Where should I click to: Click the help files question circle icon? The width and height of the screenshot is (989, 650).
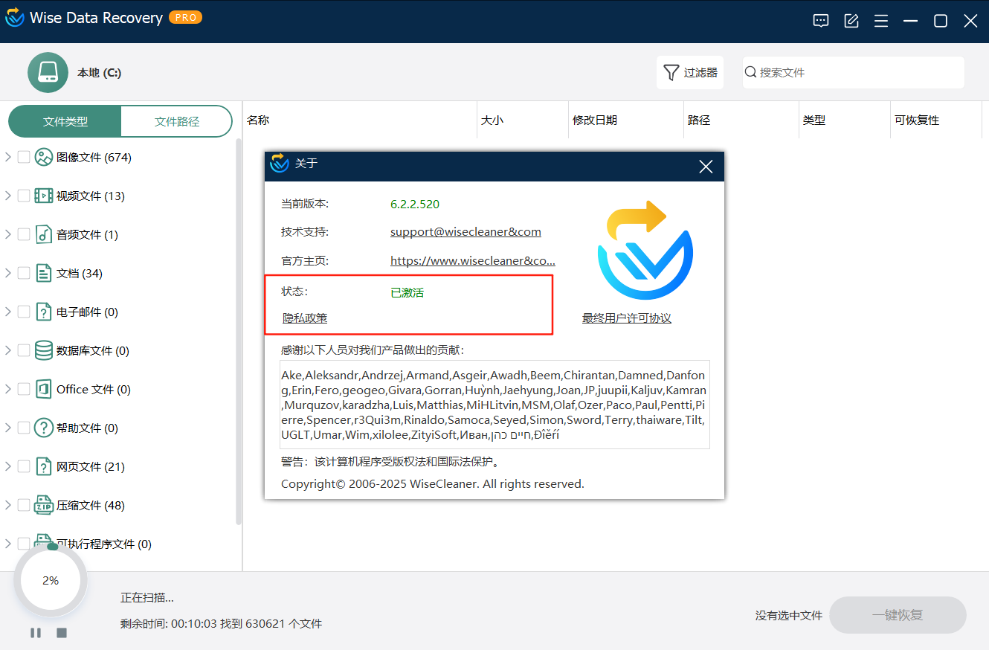(x=44, y=428)
